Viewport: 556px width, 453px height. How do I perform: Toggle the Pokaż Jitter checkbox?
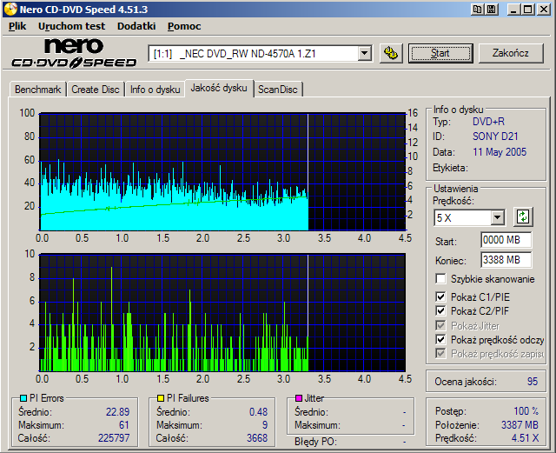click(x=440, y=325)
